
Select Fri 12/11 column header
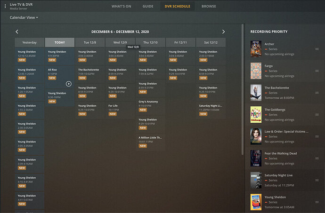pos(180,42)
